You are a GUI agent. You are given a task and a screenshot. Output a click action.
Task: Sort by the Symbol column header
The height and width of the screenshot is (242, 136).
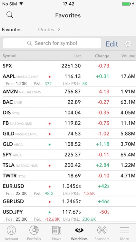click(x=9, y=56)
